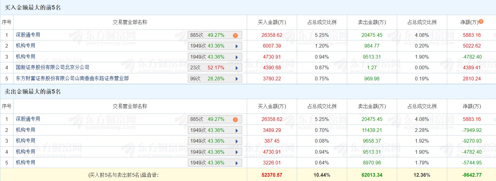Image resolution: width=496 pixels, height=181 pixels.
Task: Click 深股通专用 name in the buy table
Action: 28,35
